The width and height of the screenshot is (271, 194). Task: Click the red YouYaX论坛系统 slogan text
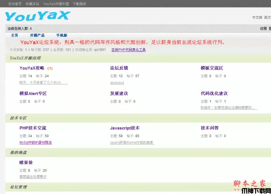point(122,42)
